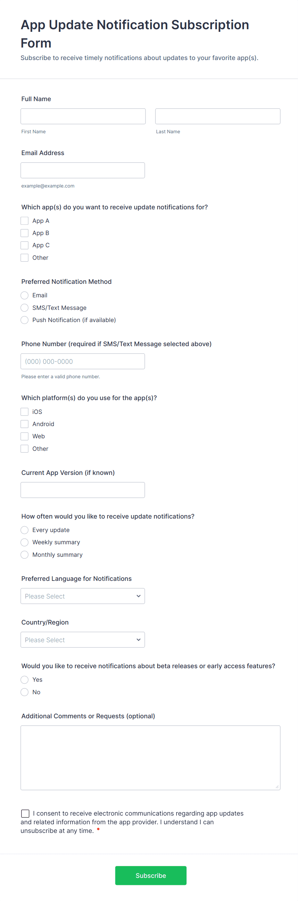Click the Last Name input field

[217, 116]
